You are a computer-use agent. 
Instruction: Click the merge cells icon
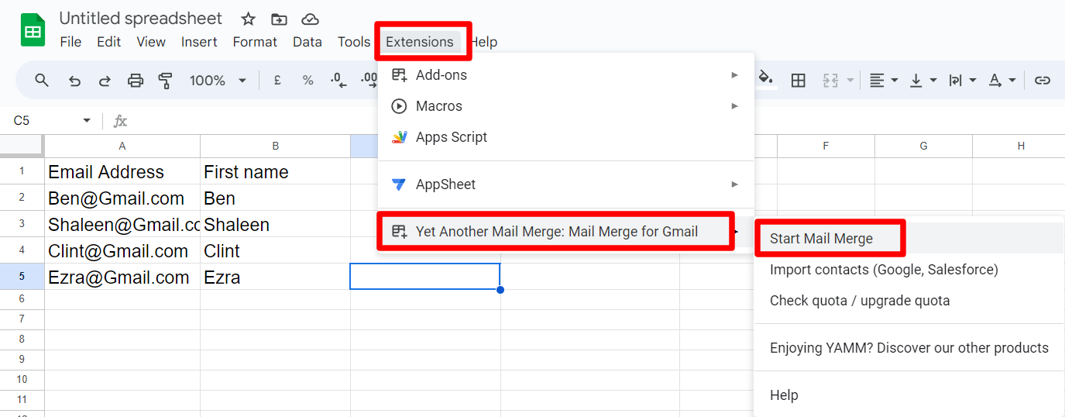point(831,80)
